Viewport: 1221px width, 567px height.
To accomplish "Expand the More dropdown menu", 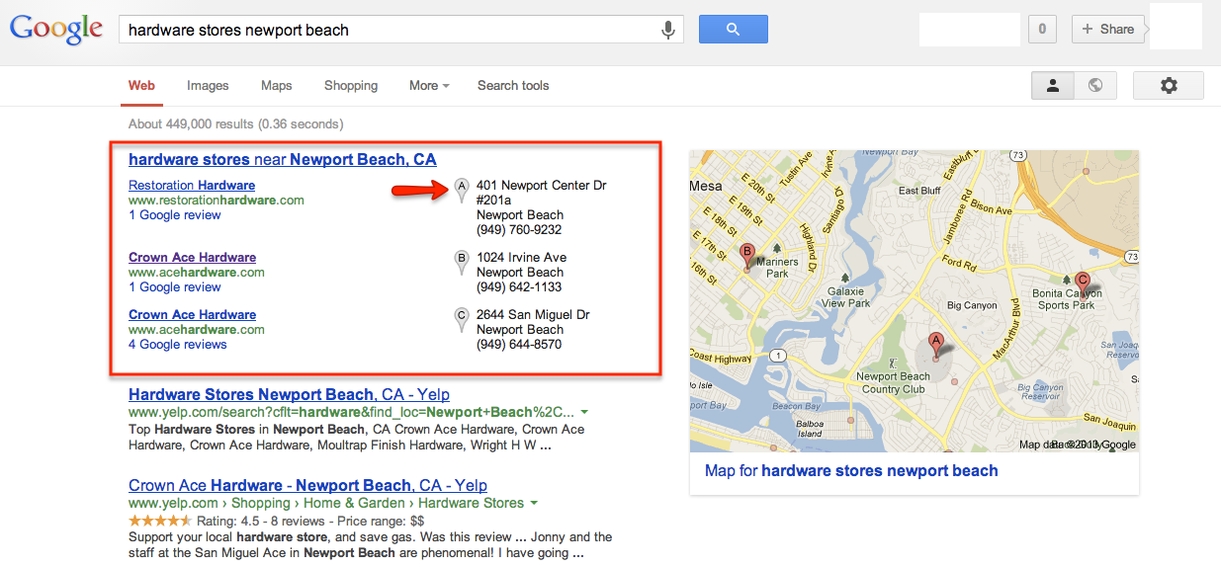I will (x=429, y=86).
